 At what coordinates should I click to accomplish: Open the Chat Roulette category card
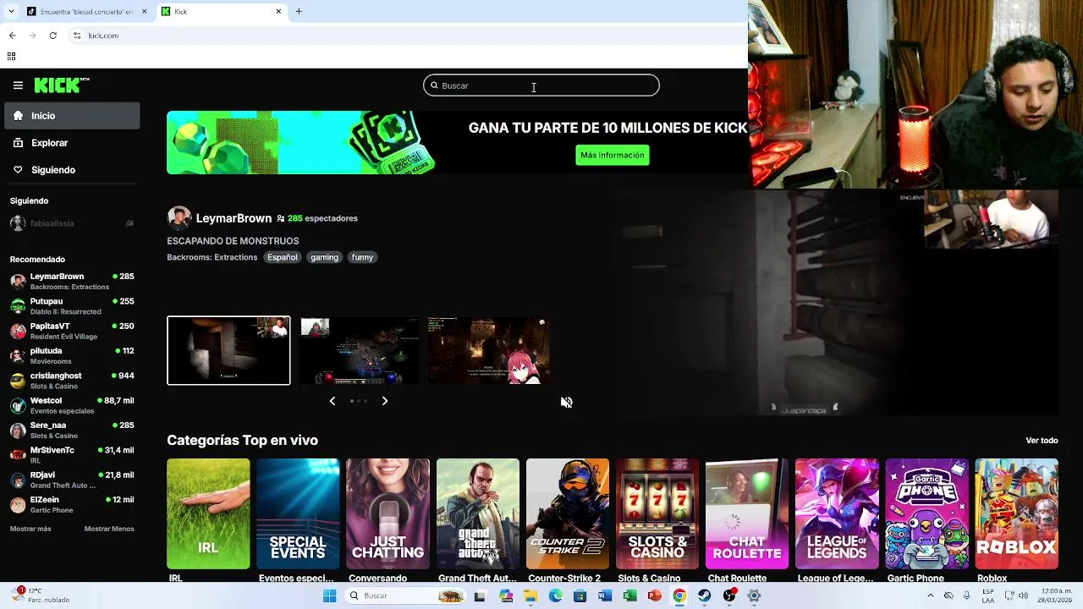(747, 513)
